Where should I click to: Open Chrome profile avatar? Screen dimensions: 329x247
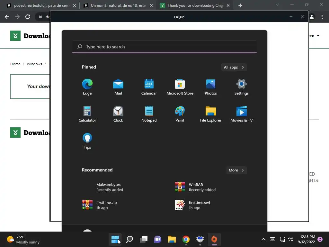pyautogui.click(x=312, y=17)
